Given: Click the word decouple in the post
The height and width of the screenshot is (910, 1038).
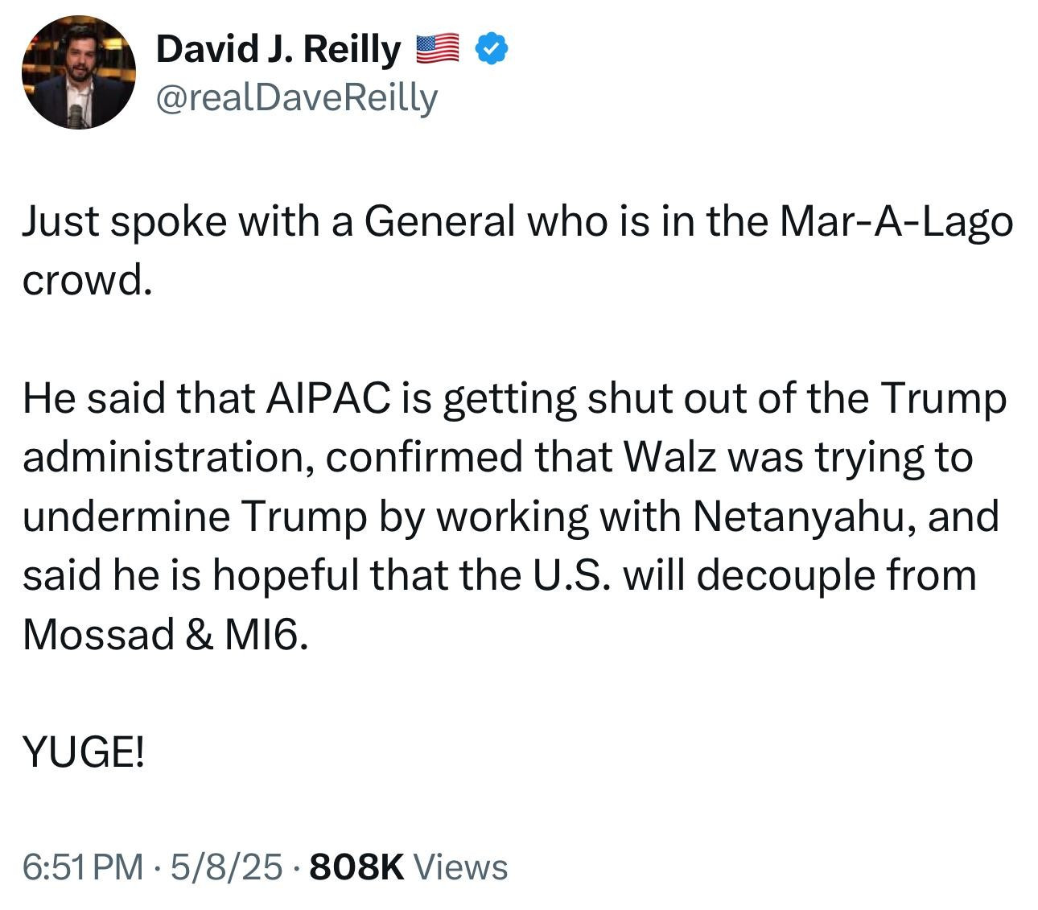Looking at the screenshot, I should (x=785, y=574).
